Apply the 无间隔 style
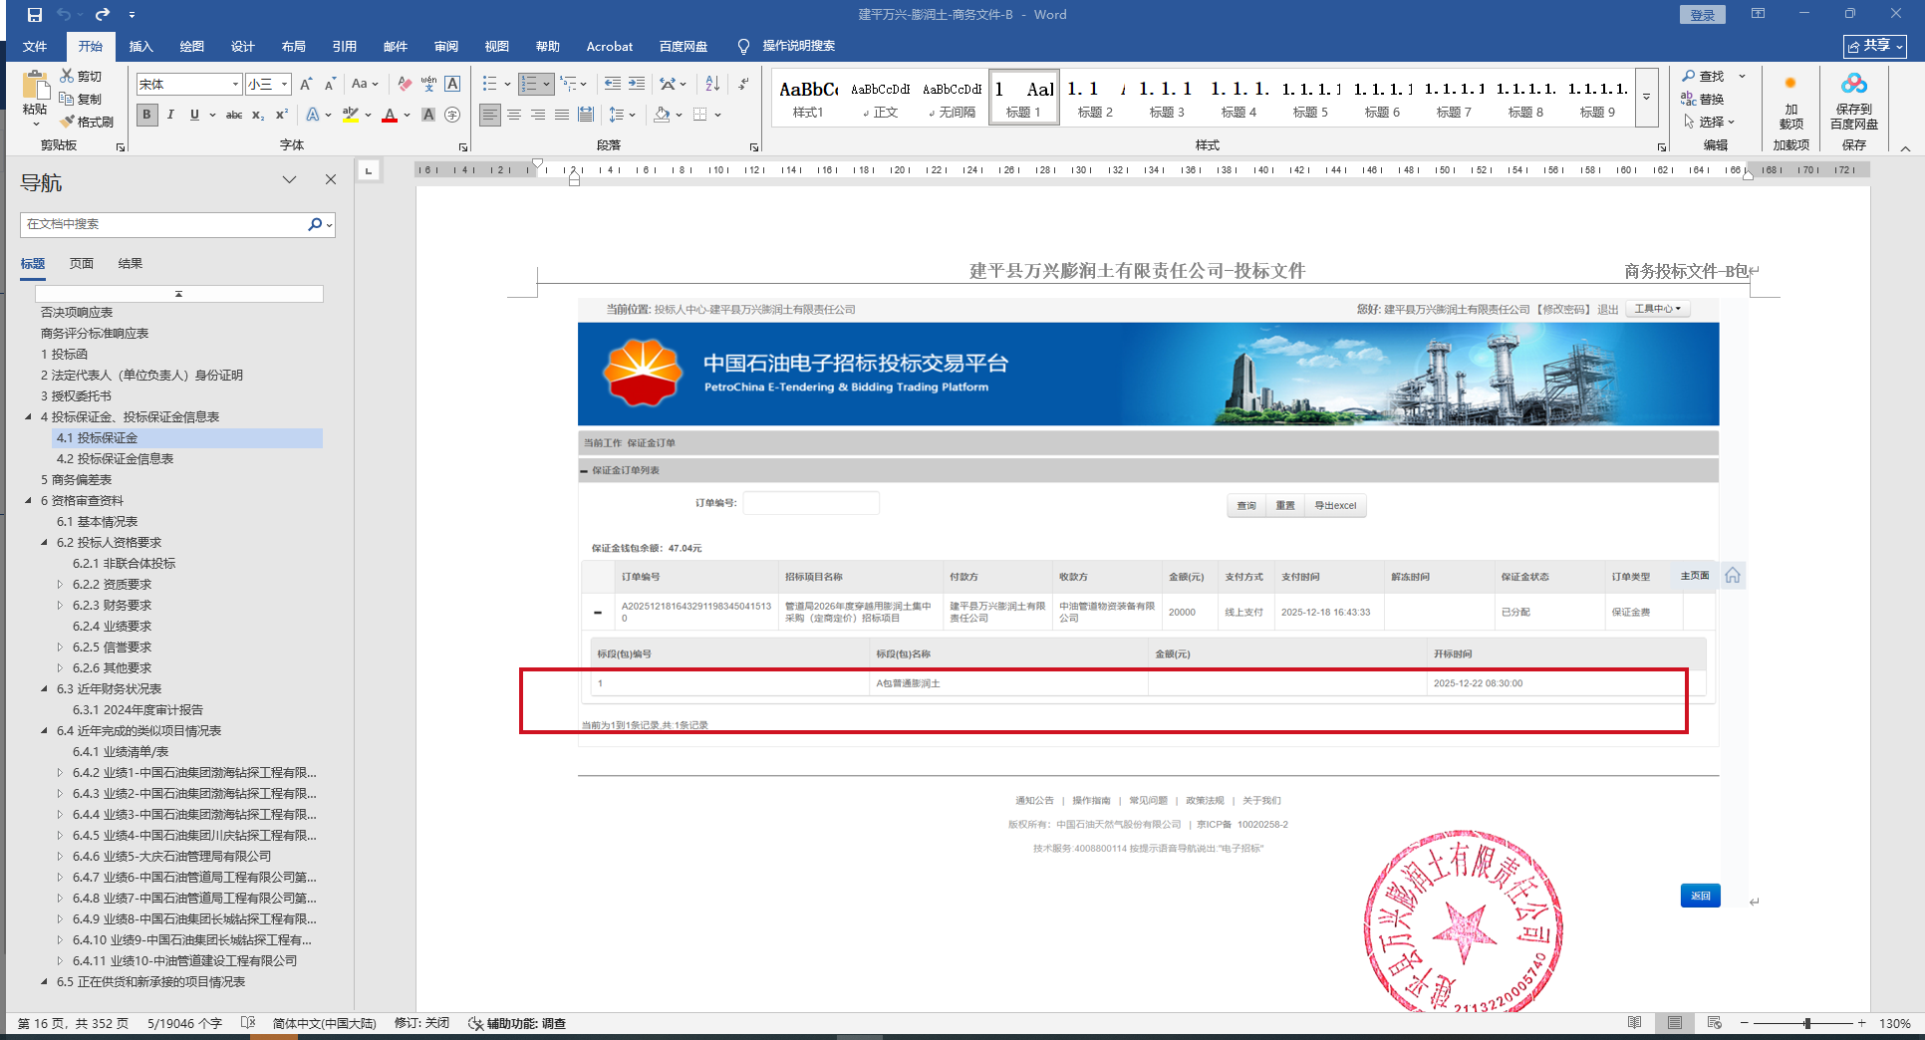1925x1040 pixels. coord(953,98)
